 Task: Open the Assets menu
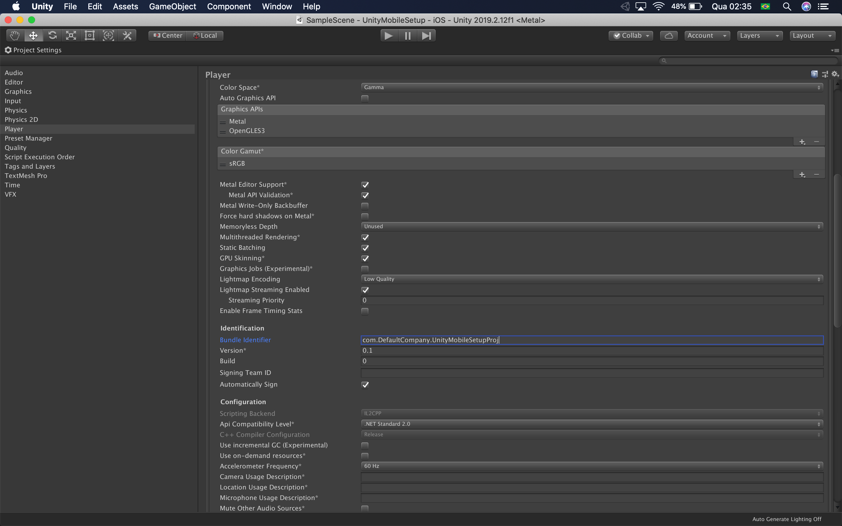[x=125, y=6]
